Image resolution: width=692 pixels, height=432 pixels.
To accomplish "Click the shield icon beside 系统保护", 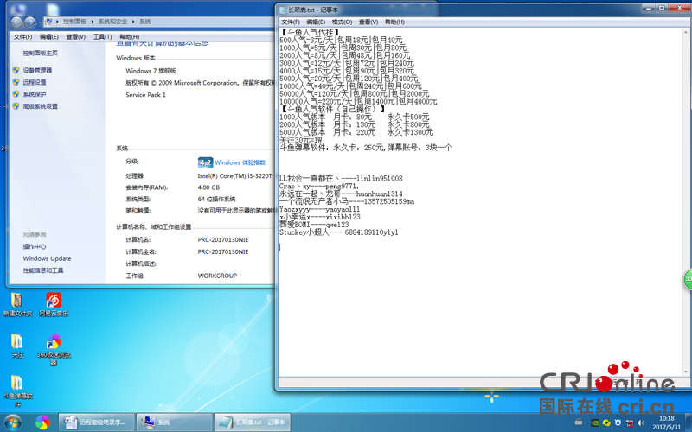I will [x=16, y=94].
